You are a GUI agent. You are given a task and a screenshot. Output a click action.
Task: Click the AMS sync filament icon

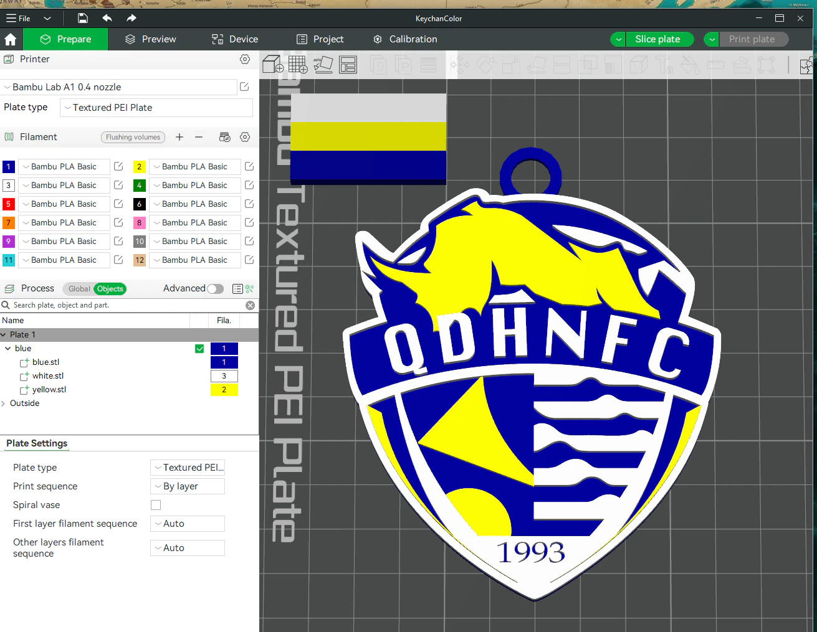(x=225, y=137)
